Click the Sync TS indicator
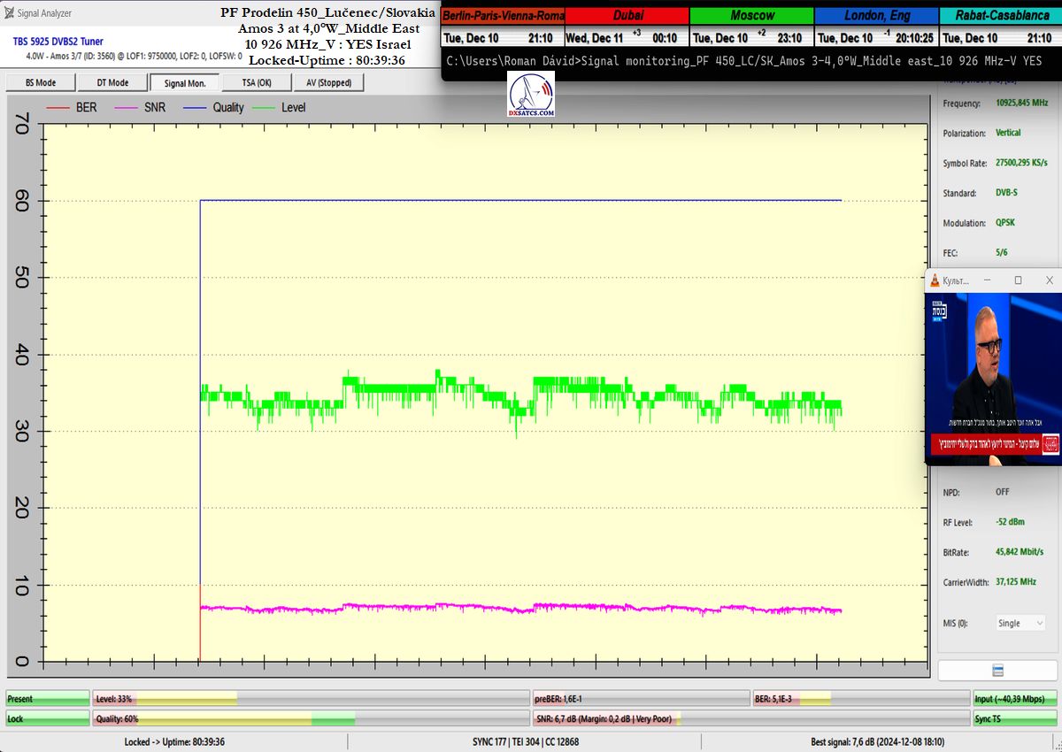 click(1014, 719)
